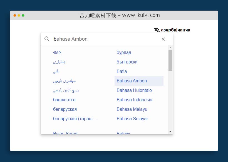The image size is (228, 162).
Task: Select Bahasa Ambon language
Action: (132, 81)
